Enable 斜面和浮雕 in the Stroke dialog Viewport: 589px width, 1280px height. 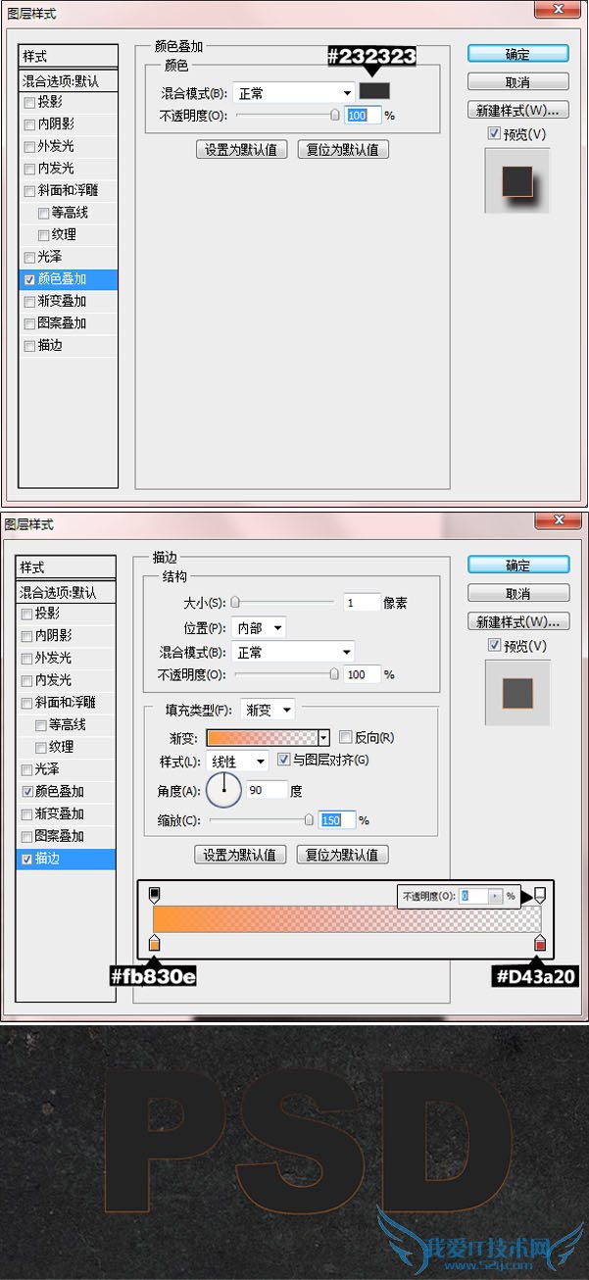pyautogui.click(x=26, y=703)
